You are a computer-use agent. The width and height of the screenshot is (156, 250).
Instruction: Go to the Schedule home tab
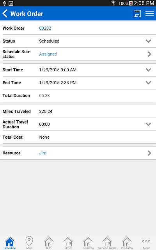click(x=10, y=243)
